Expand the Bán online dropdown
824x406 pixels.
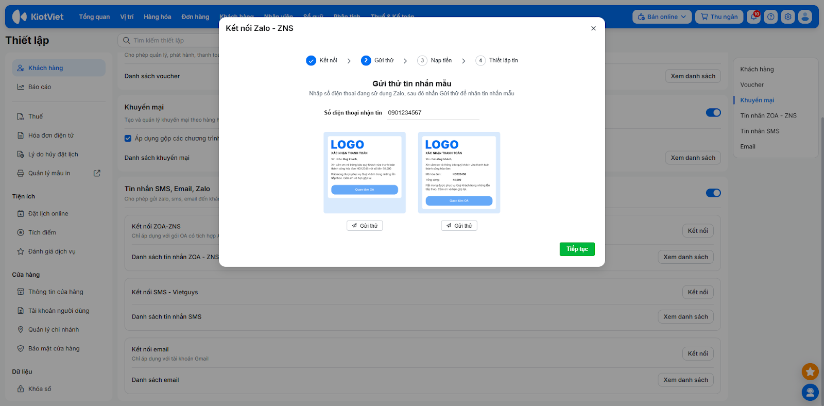662,17
